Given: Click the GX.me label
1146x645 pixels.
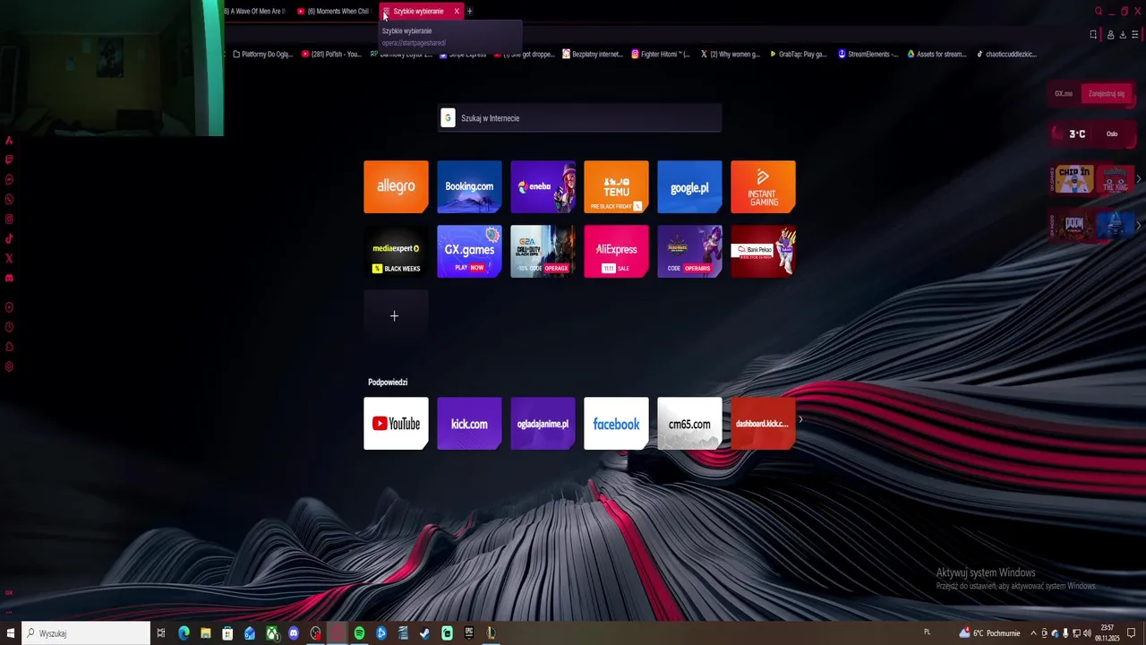Looking at the screenshot, I should point(1064,93).
